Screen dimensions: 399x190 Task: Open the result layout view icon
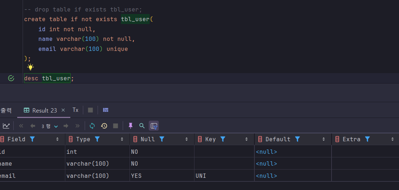[x=105, y=110]
